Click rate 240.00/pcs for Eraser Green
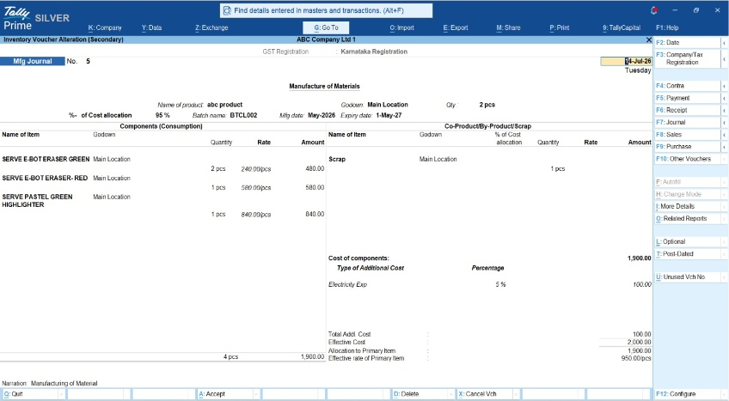The width and height of the screenshot is (729, 401). click(x=255, y=169)
